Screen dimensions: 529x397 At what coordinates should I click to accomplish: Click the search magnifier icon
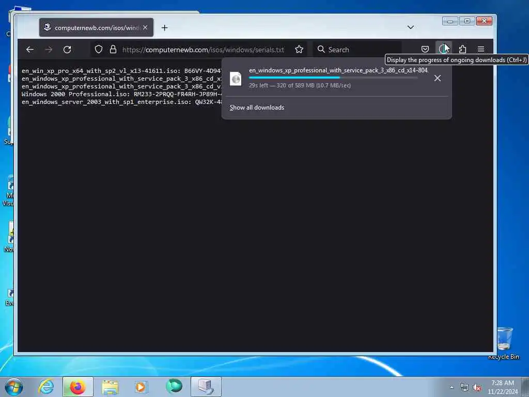pos(321,49)
